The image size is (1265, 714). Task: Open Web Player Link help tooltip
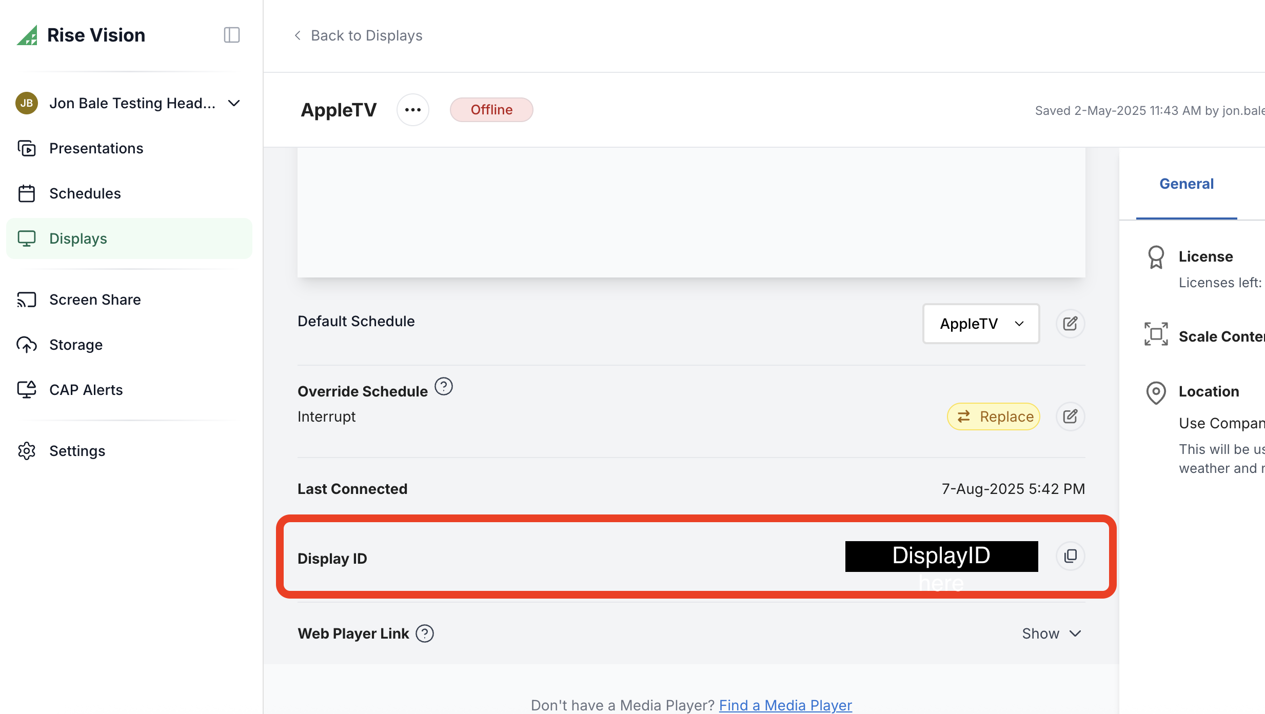coord(425,633)
